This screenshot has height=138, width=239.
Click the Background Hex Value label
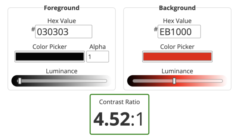click(x=177, y=21)
